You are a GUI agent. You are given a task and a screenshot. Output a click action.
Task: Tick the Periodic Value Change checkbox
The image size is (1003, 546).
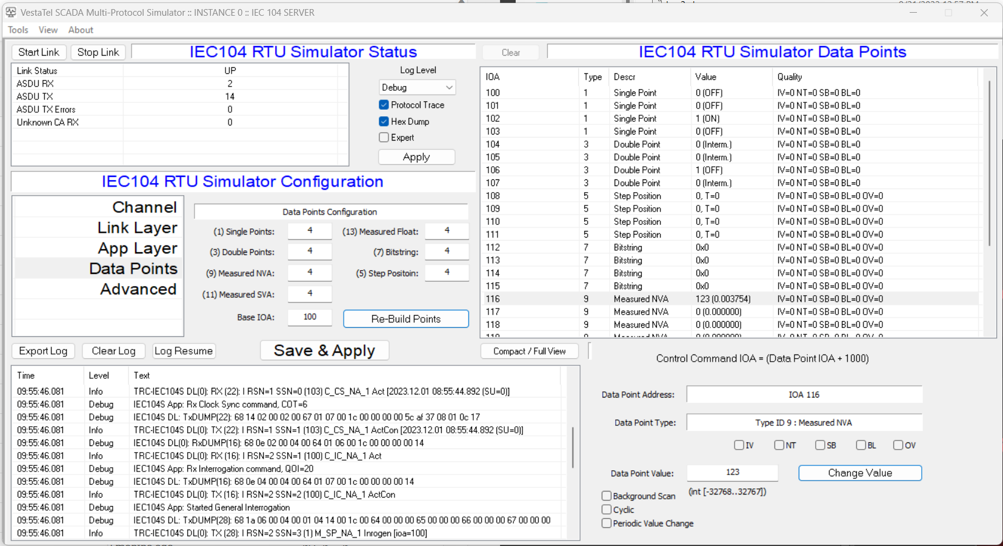point(607,523)
